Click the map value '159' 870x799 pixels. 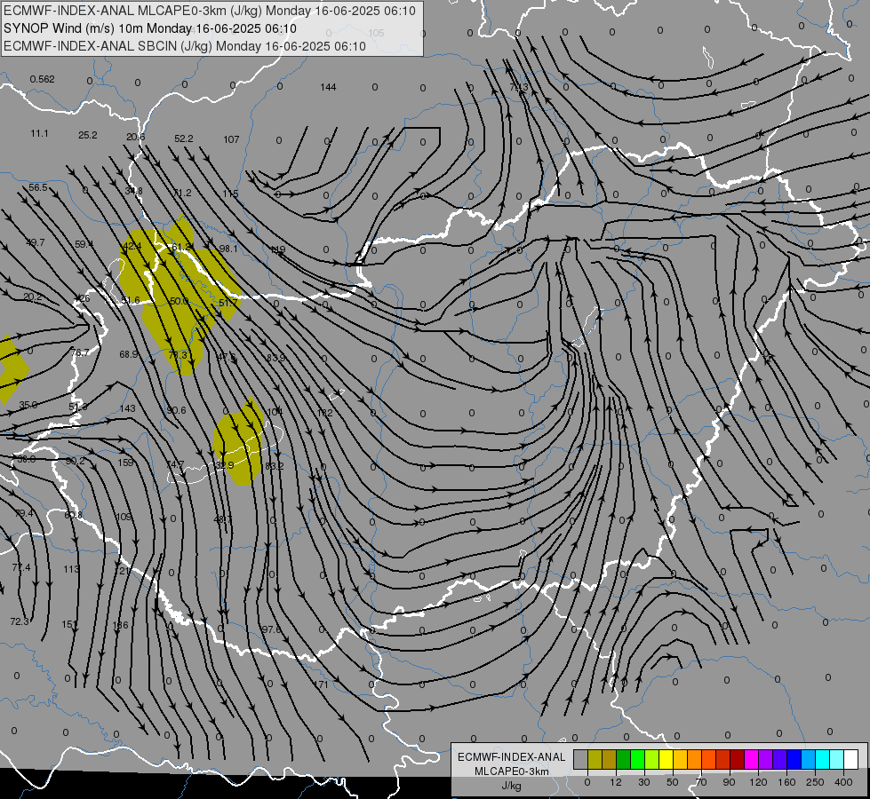[125, 463]
